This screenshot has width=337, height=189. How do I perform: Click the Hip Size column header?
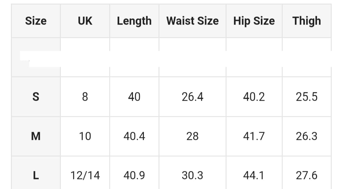[254, 21]
